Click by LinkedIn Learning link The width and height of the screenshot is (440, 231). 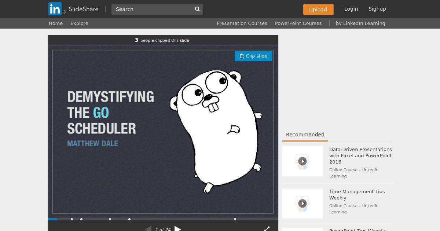tap(360, 23)
